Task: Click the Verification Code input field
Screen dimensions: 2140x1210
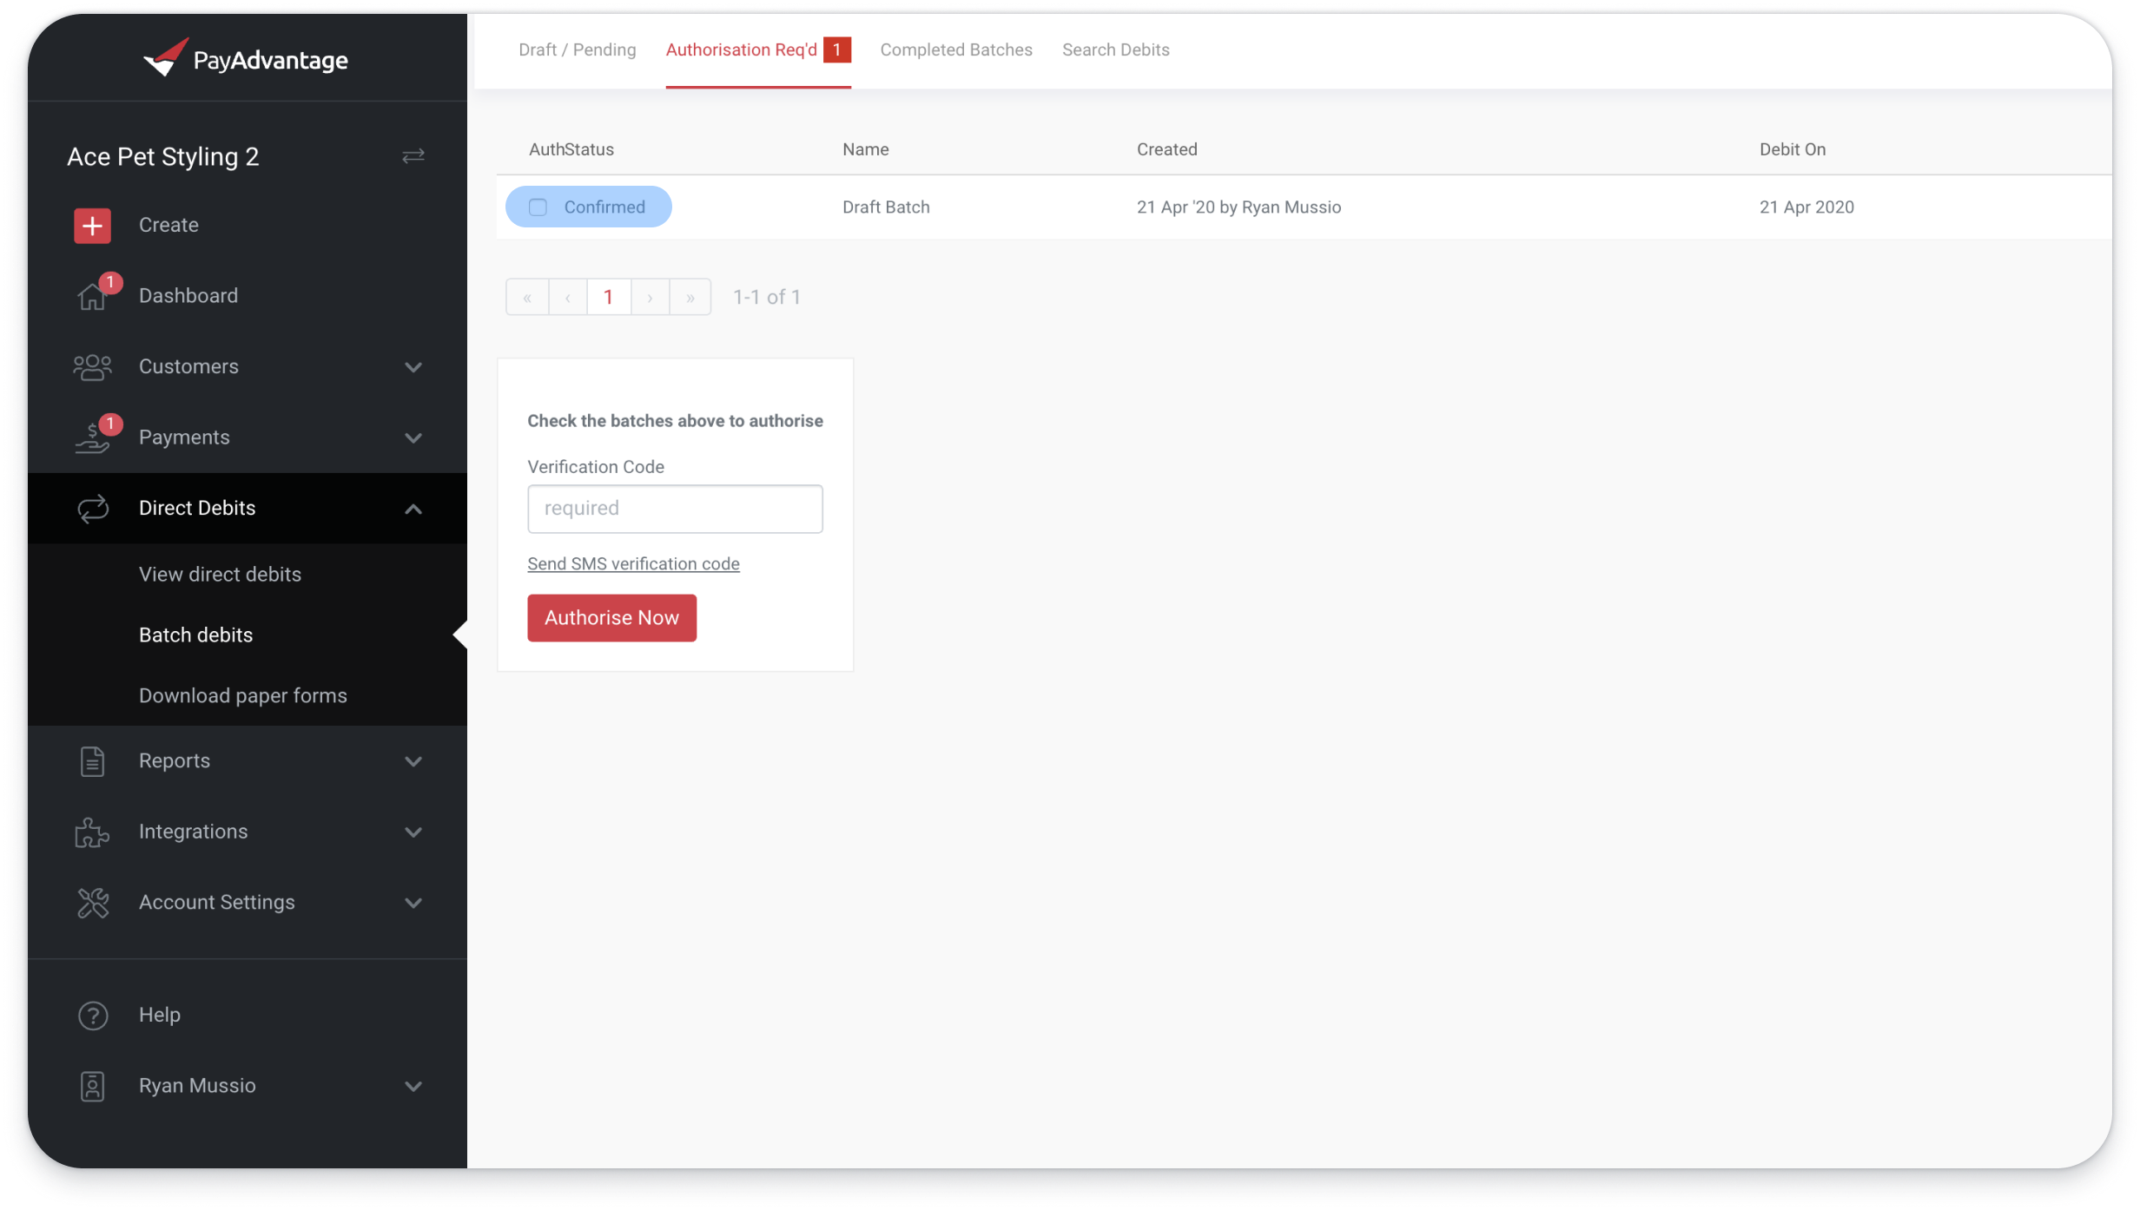Action: pos(674,509)
